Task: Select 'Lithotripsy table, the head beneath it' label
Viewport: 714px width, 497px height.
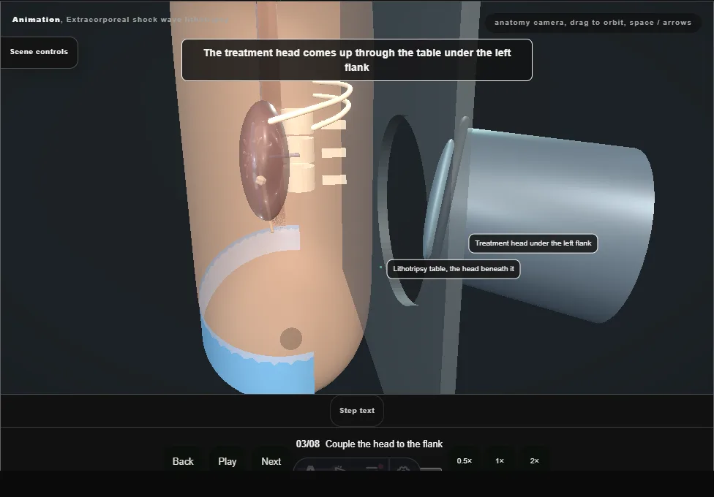Action: tap(454, 269)
